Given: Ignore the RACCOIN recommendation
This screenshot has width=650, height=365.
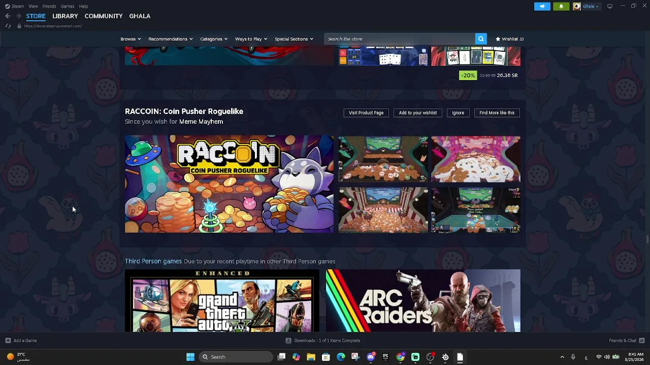Looking at the screenshot, I should coord(458,113).
